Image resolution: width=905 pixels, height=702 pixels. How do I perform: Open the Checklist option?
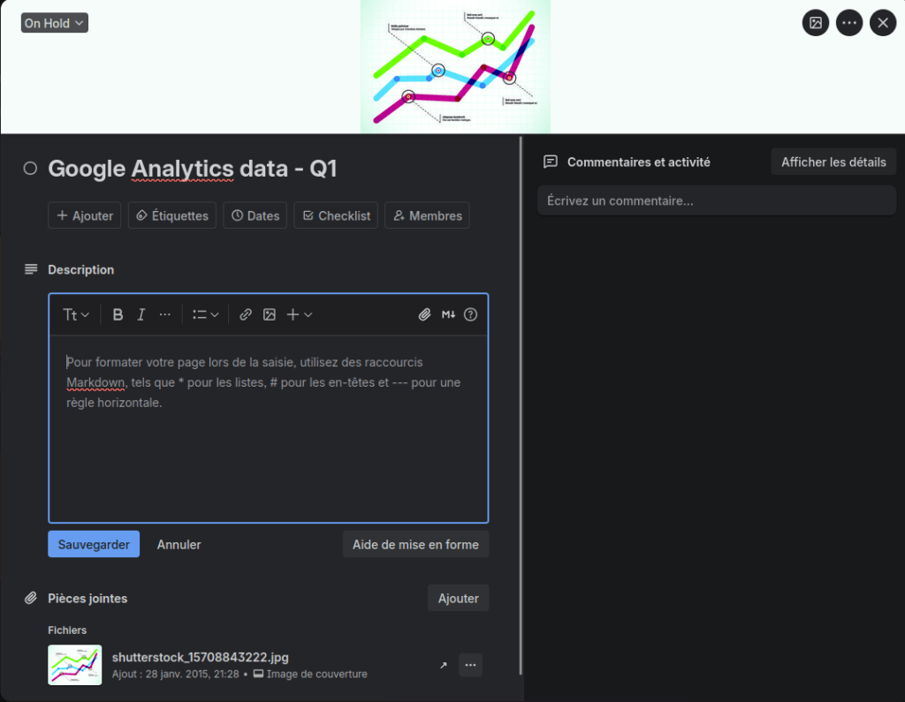pos(336,215)
